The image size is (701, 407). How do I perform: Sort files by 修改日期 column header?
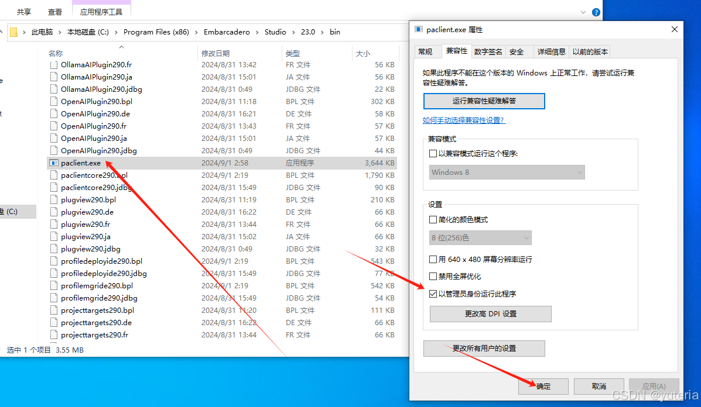click(216, 54)
